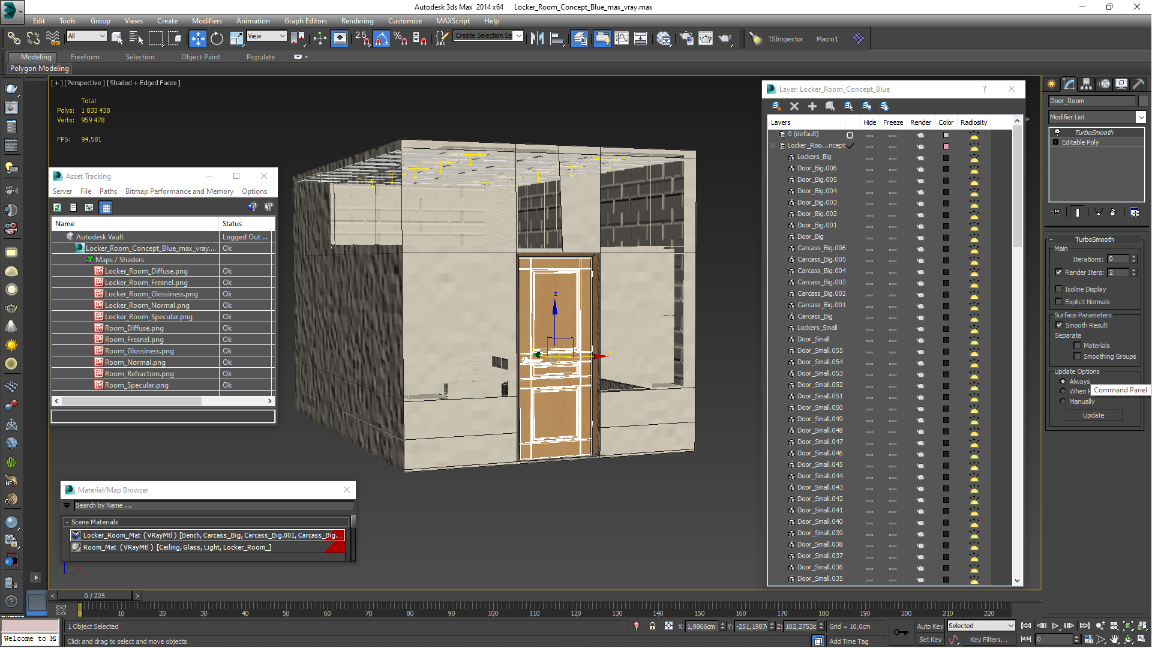
Task: Open the Motion panel tab icon
Action: click(x=1103, y=84)
